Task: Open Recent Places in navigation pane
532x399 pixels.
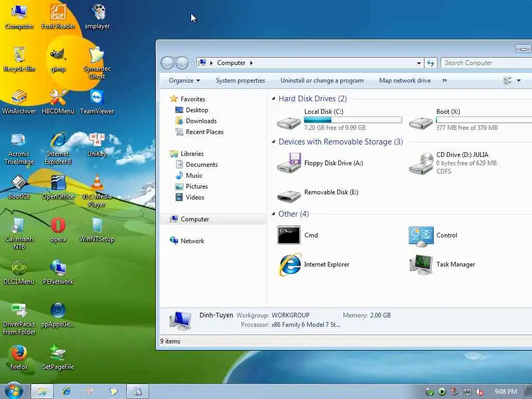Action: 199,131
